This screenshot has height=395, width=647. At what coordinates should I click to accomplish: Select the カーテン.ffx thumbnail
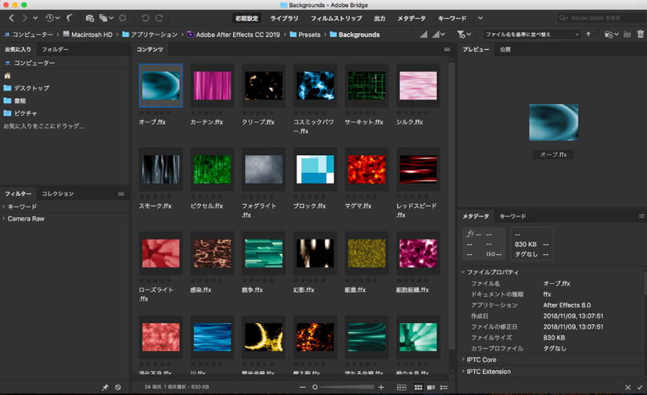pos(211,85)
